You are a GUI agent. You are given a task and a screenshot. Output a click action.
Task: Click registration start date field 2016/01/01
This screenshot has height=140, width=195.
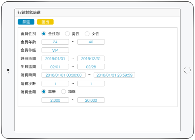tap(55, 58)
